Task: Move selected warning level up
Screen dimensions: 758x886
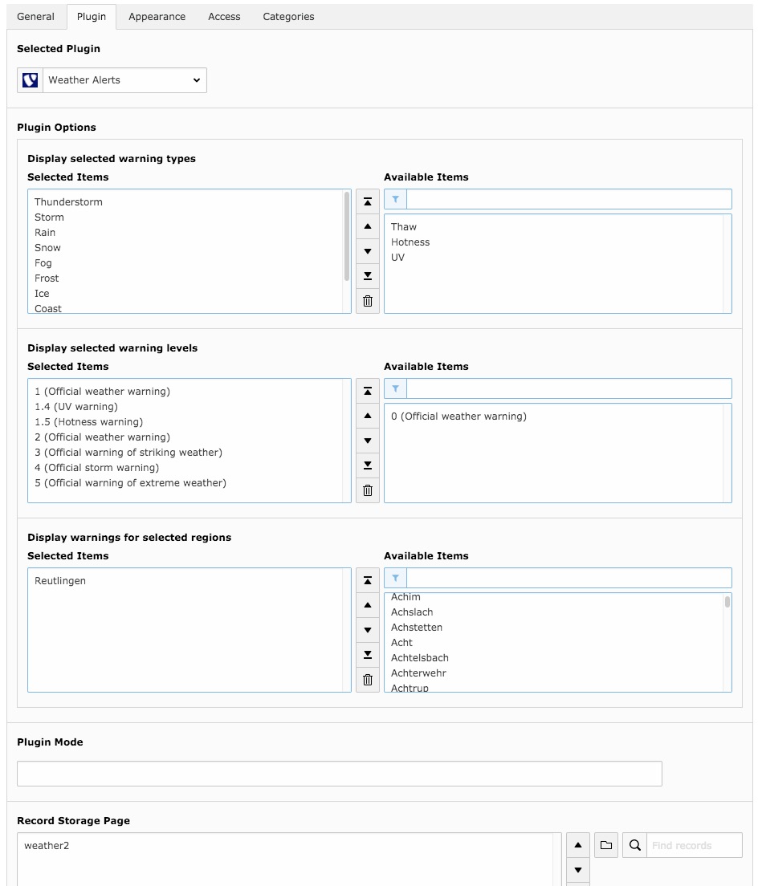Action: click(x=368, y=416)
